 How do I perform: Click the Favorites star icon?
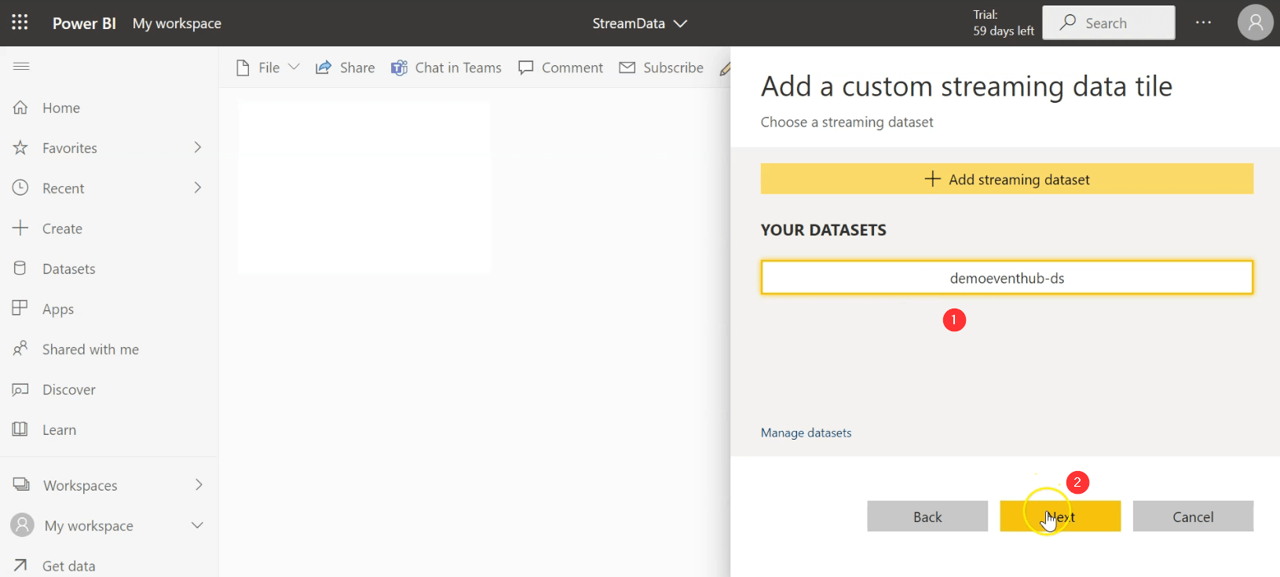coord(20,148)
